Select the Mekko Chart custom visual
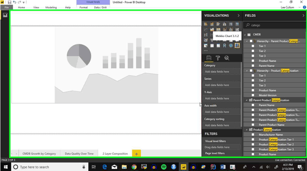Image resolution: width=307 pixels, height=171 pixels. pyautogui.click(x=237, y=46)
